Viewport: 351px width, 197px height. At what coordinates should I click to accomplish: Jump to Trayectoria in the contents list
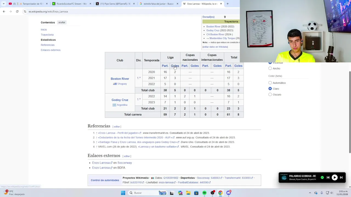coord(47,35)
